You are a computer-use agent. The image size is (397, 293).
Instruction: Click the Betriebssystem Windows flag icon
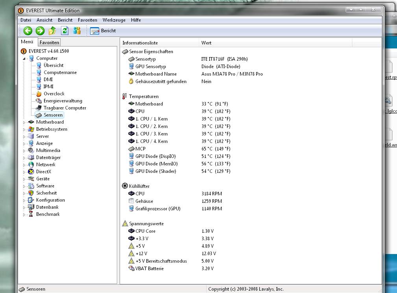pos(31,129)
